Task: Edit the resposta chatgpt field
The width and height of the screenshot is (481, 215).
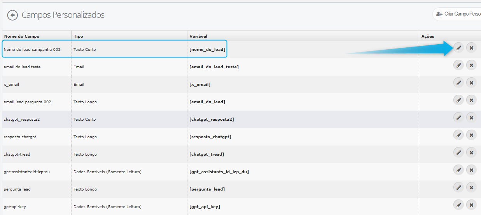Action: 459,135
